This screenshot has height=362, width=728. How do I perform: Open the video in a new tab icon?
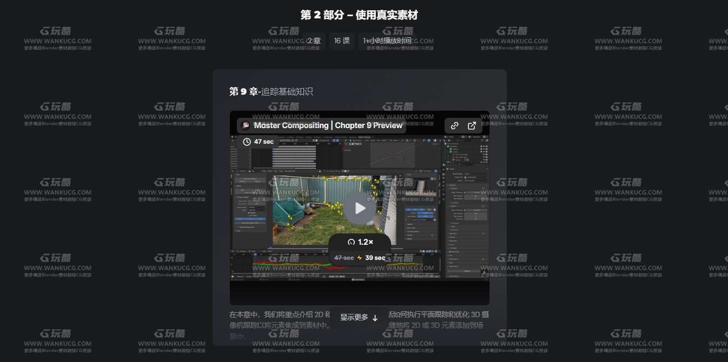click(x=472, y=126)
